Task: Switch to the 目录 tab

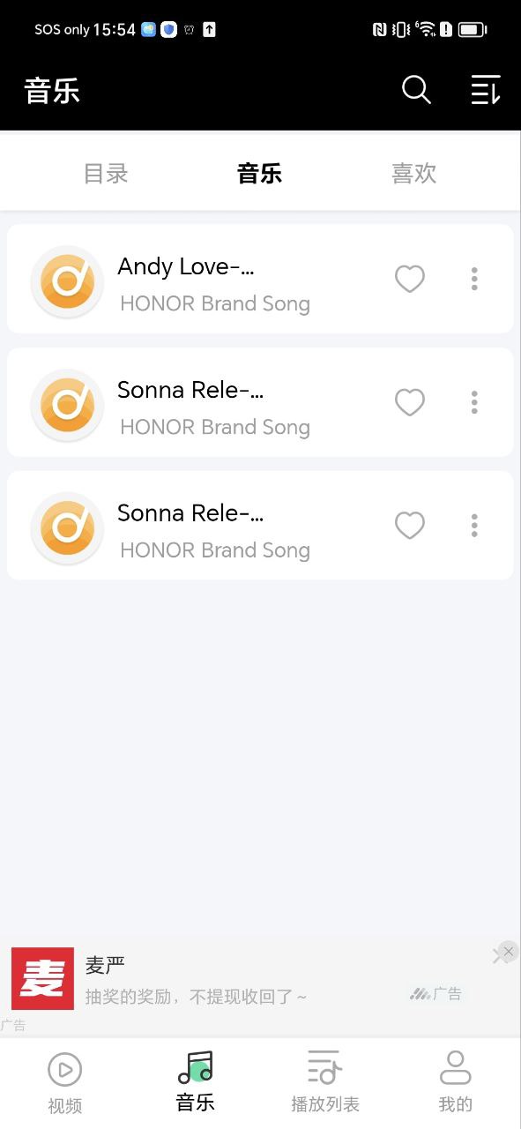Action: (x=106, y=174)
